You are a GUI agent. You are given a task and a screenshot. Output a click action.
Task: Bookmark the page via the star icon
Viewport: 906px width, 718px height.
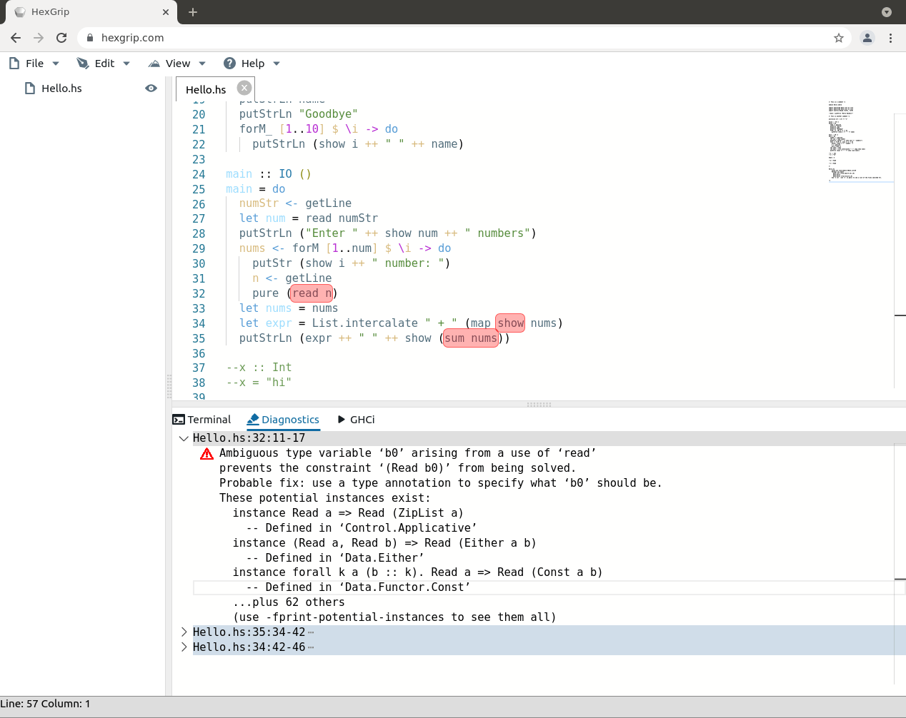(839, 37)
